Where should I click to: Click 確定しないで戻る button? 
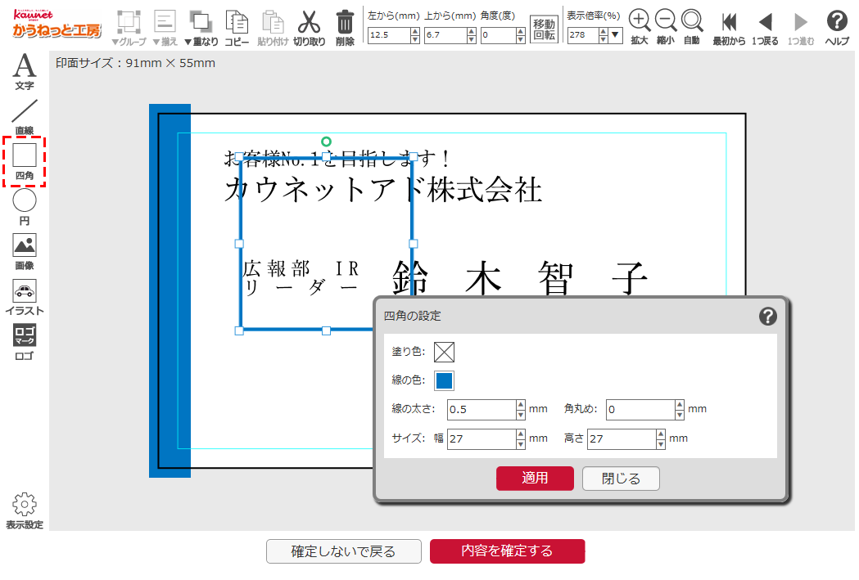point(343,551)
